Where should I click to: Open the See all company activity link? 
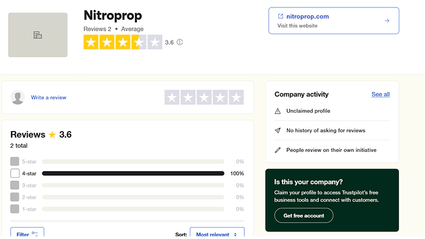point(380,95)
